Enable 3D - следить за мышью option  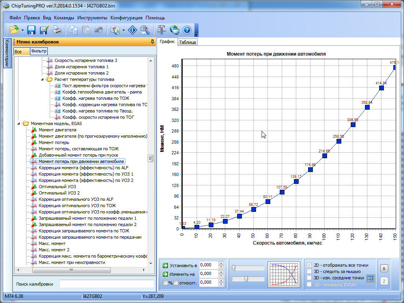coord(309,271)
